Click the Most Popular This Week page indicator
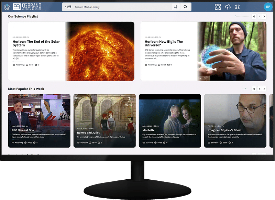Viewport: 275px width, 200px height. coord(245,89)
